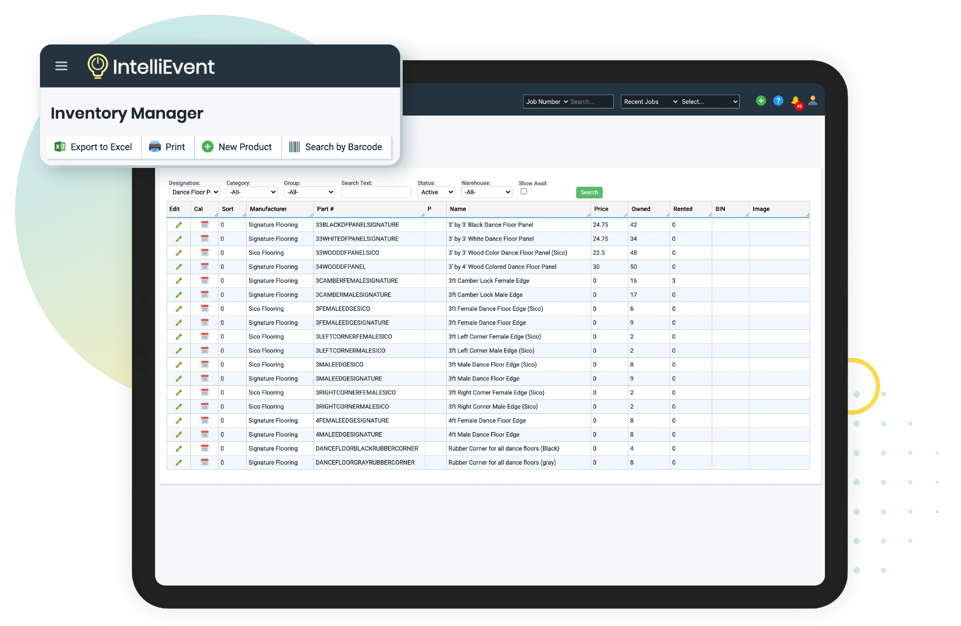Image resolution: width=961 pixels, height=626 pixels.
Task: Open the blue help question mark icon
Action: (778, 101)
